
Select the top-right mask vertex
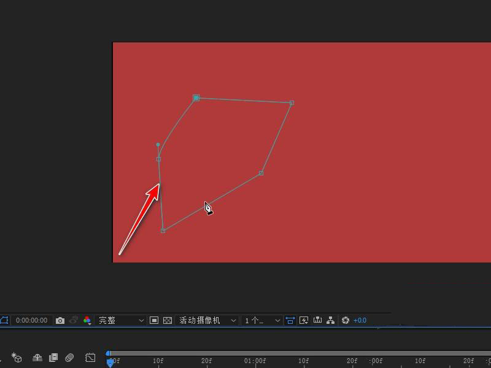(292, 102)
